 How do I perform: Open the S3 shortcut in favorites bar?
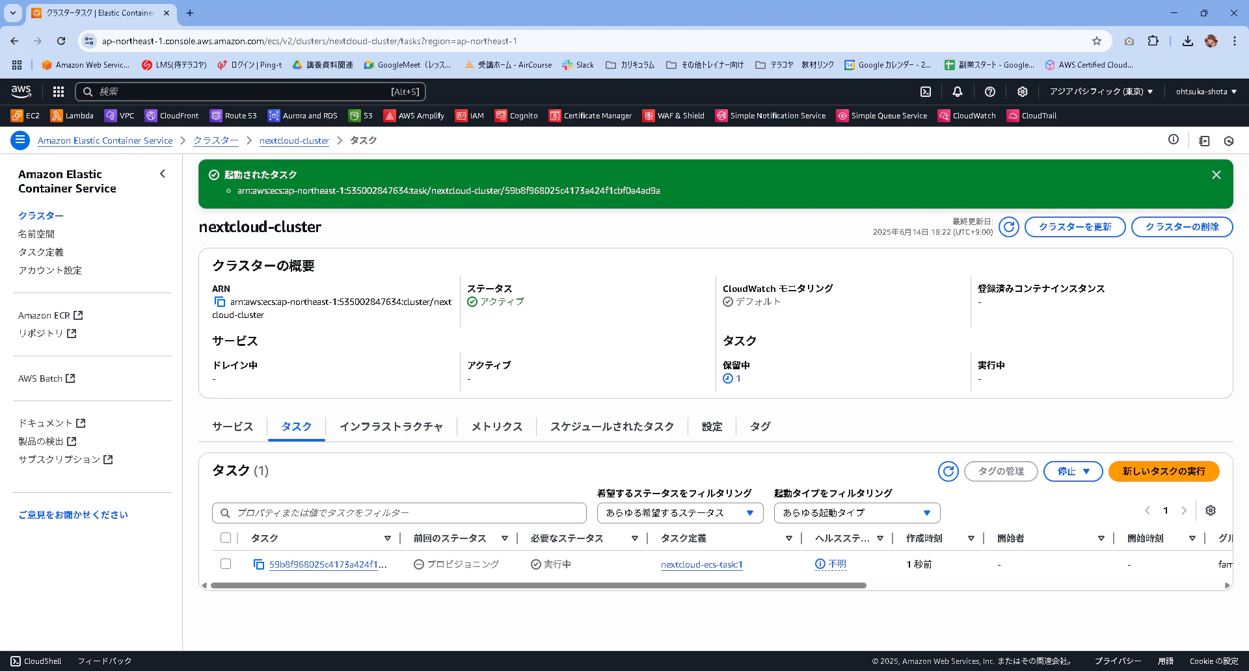pos(360,116)
